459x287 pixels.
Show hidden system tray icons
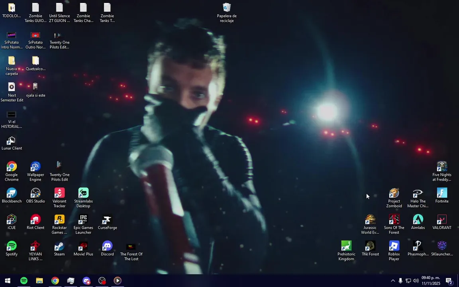click(393, 281)
